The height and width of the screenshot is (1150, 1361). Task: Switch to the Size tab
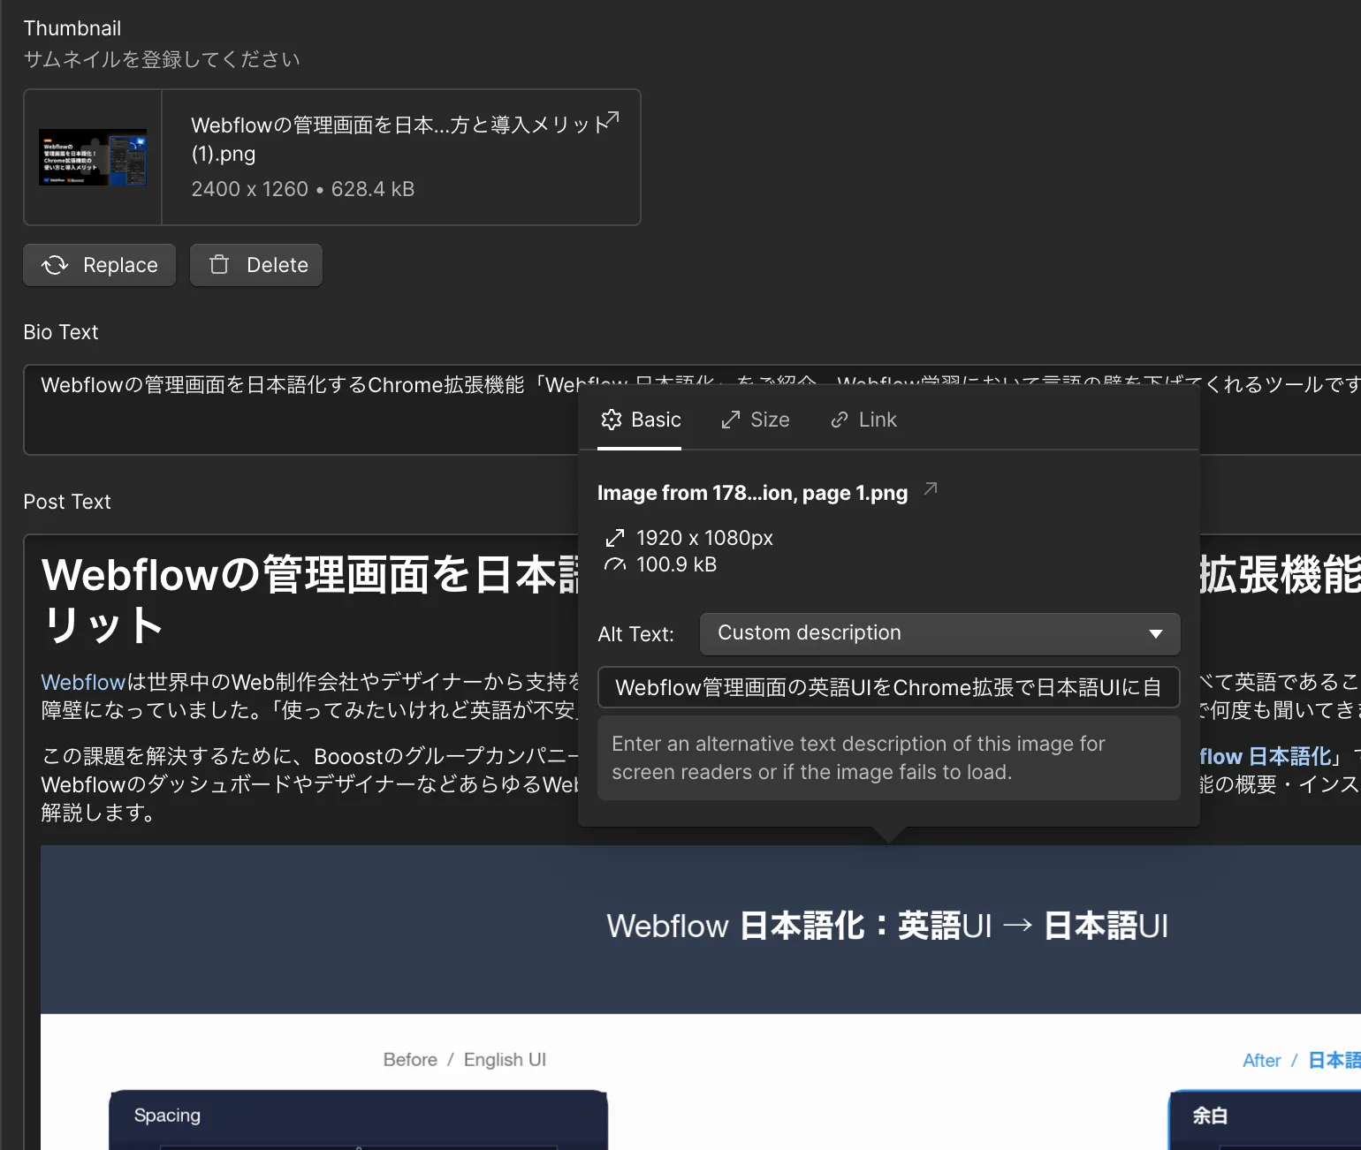(755, 420)
